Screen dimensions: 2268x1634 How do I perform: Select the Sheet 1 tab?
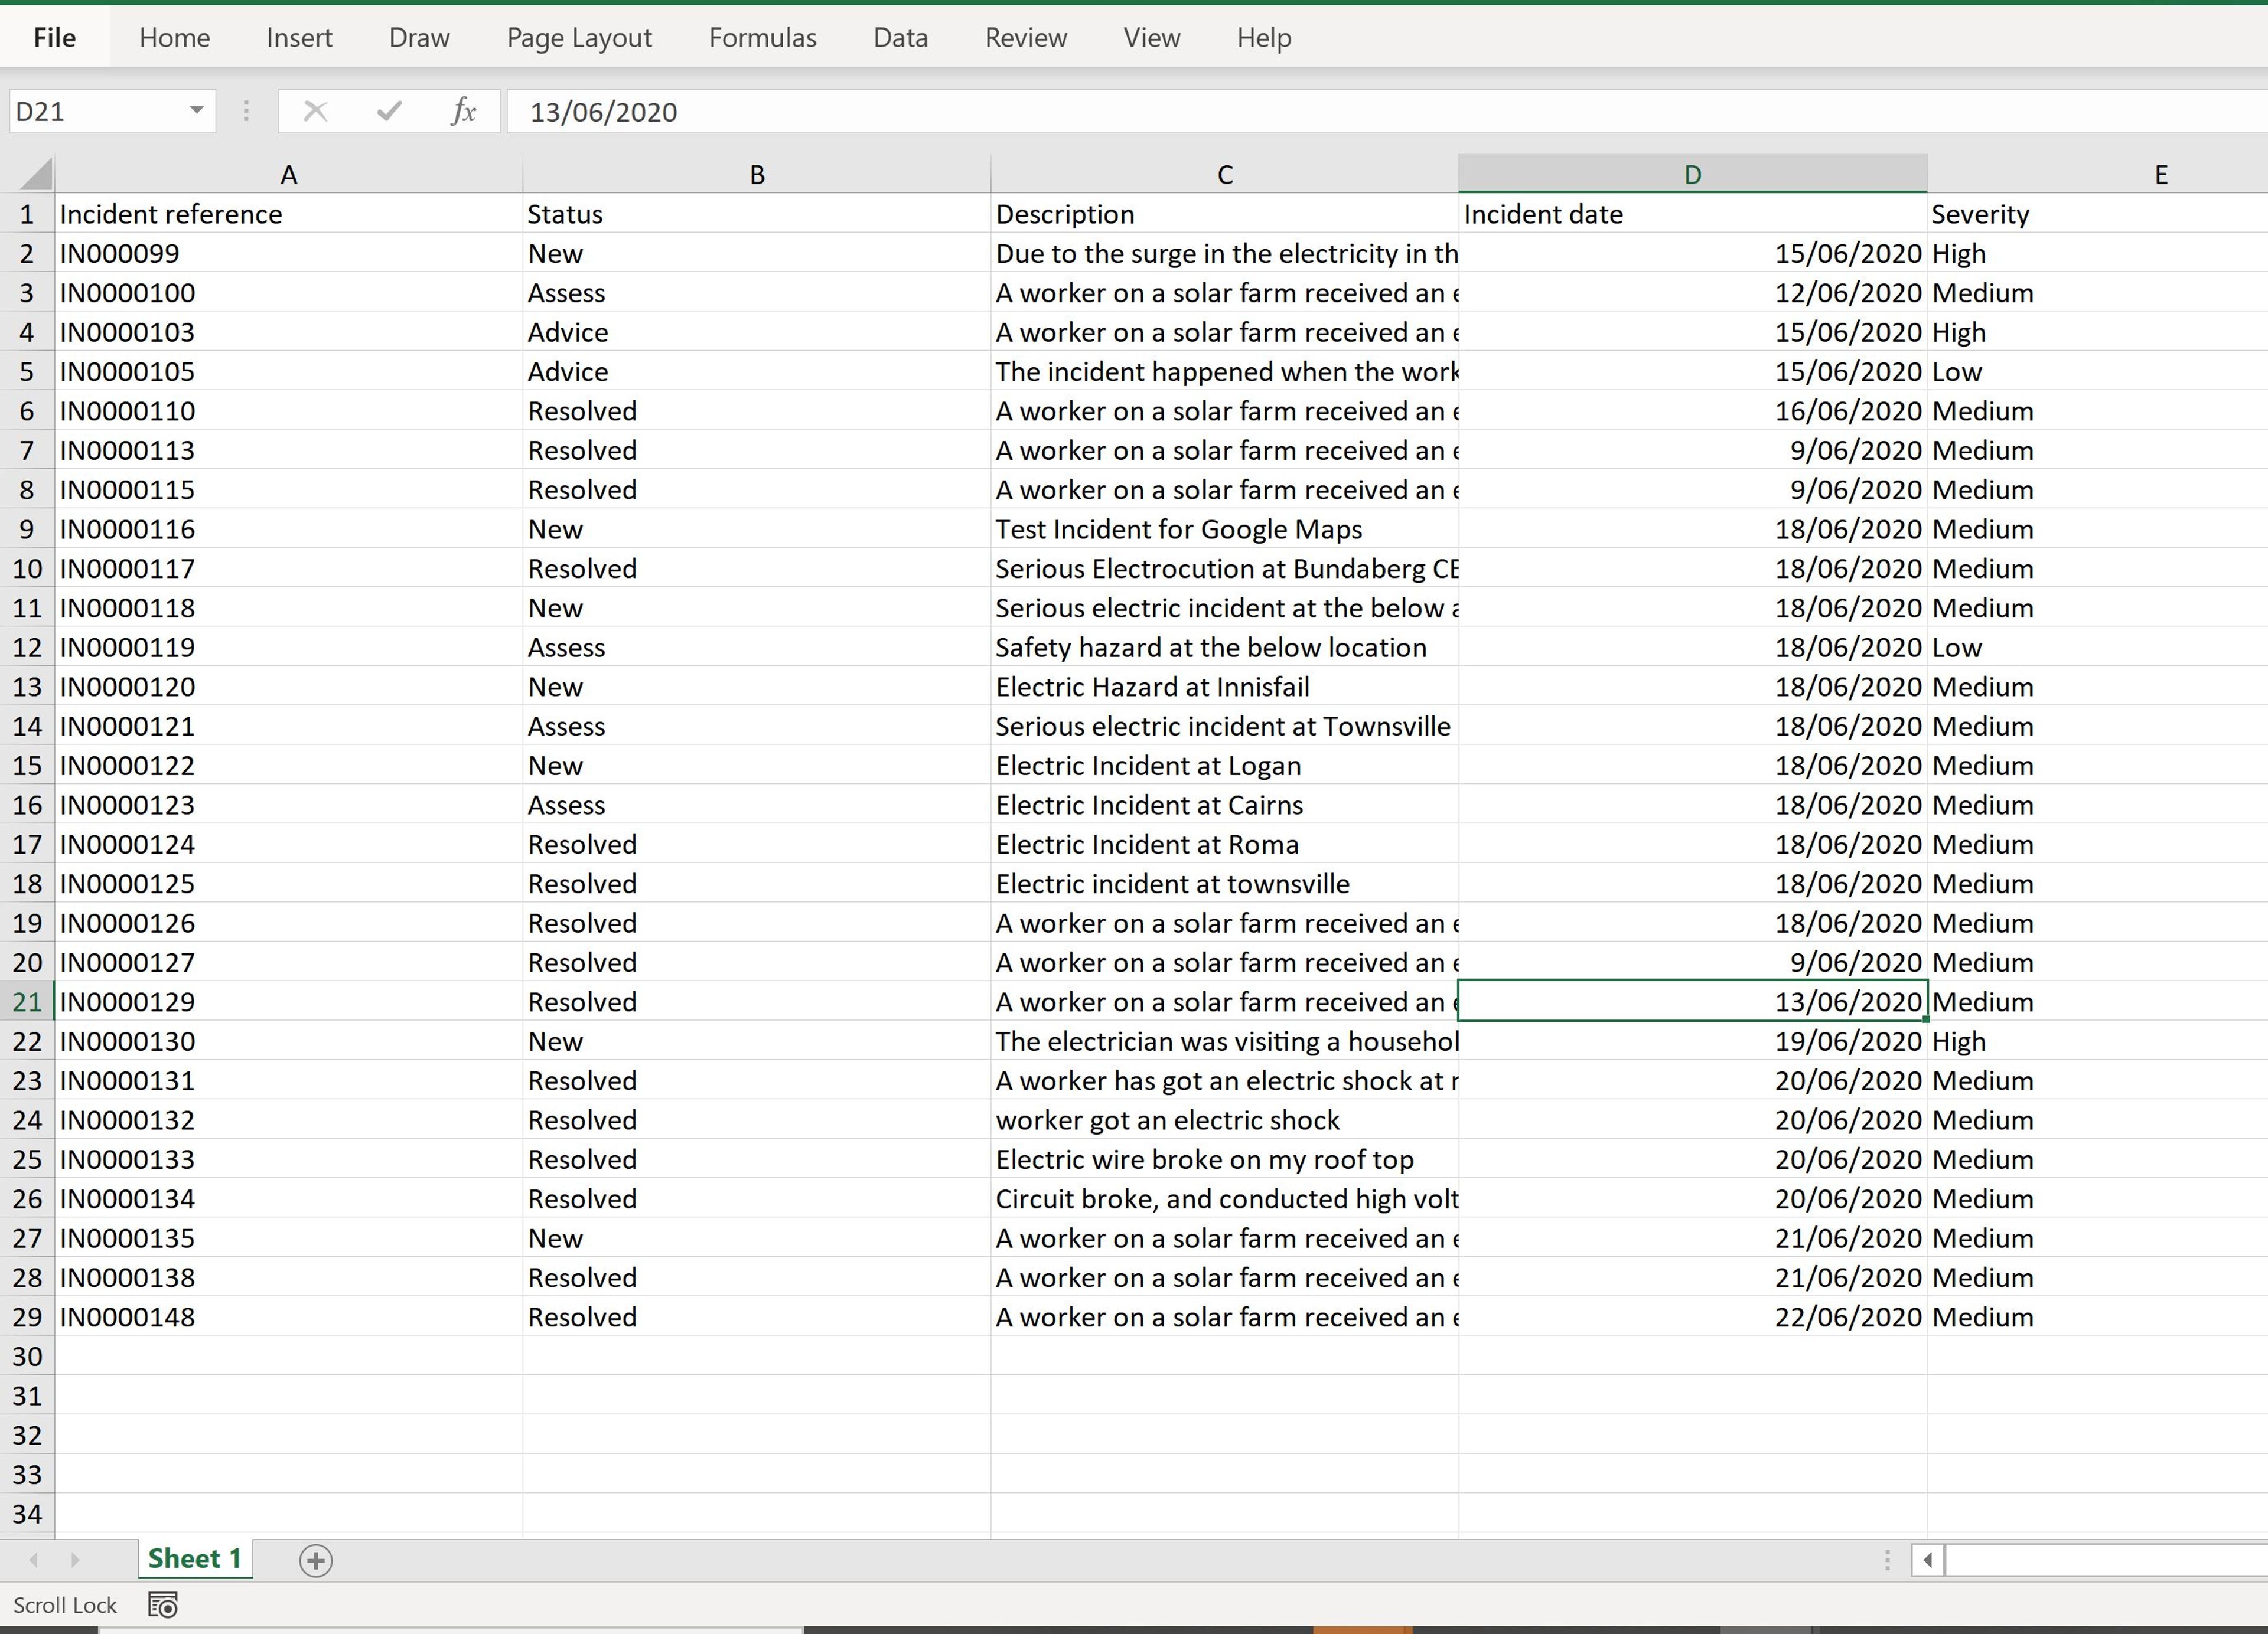[x=195, y=1559]
